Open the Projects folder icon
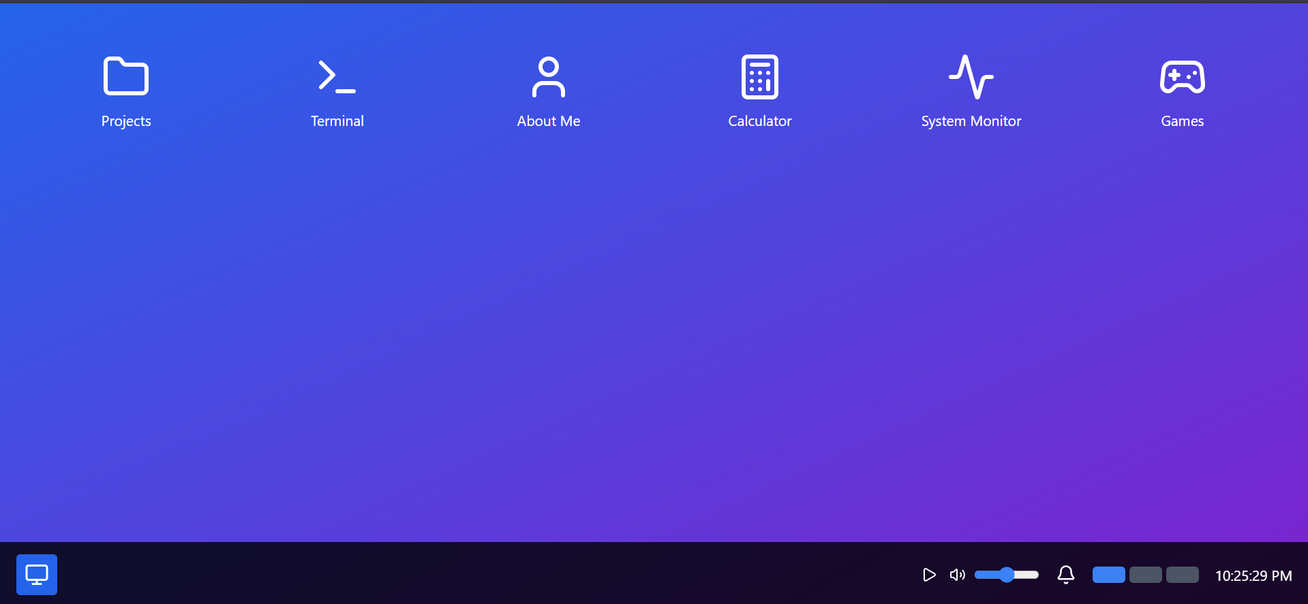This screenshot has height=604, width=1308. 126,76
